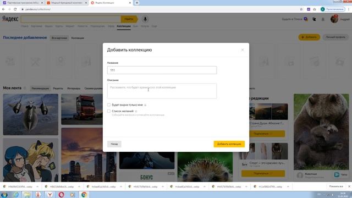Click the upper Подписаться button
This screenshot has height=198, width=352.
tap(263, 134)
